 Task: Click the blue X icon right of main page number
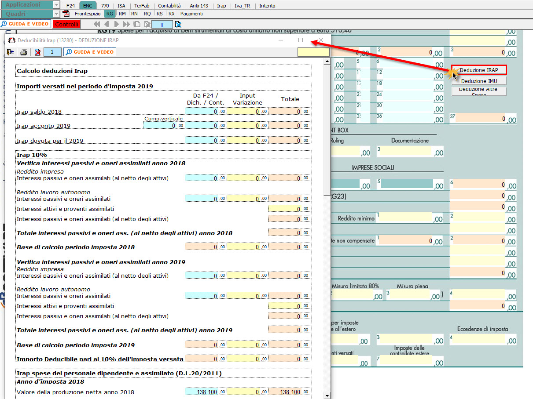[x=178, y=24]
